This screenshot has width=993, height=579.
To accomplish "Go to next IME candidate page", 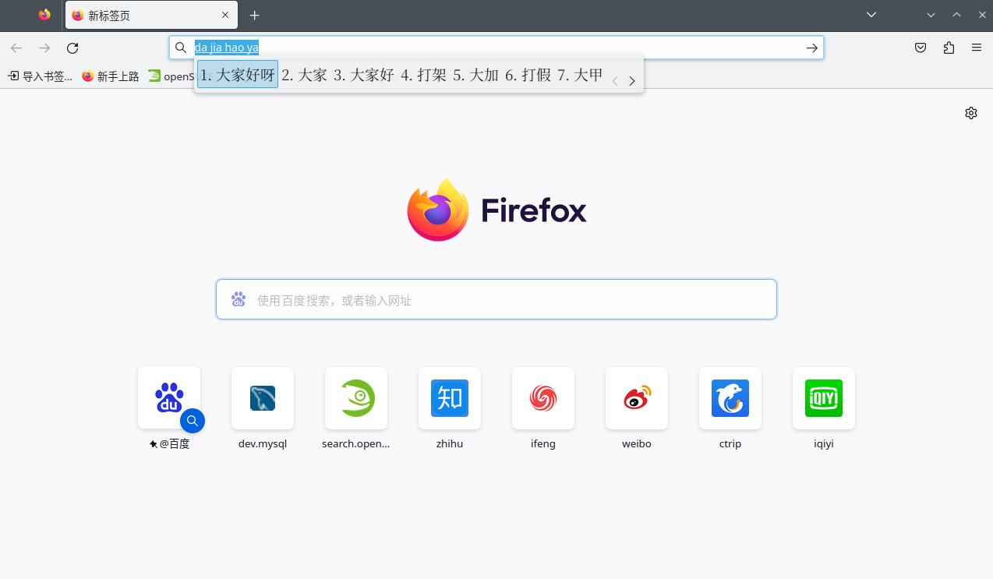I will pyautogui.click(x=632, y=80).
